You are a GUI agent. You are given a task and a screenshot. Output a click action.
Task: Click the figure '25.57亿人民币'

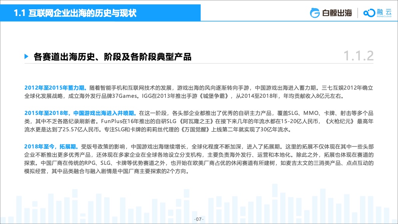81,130
